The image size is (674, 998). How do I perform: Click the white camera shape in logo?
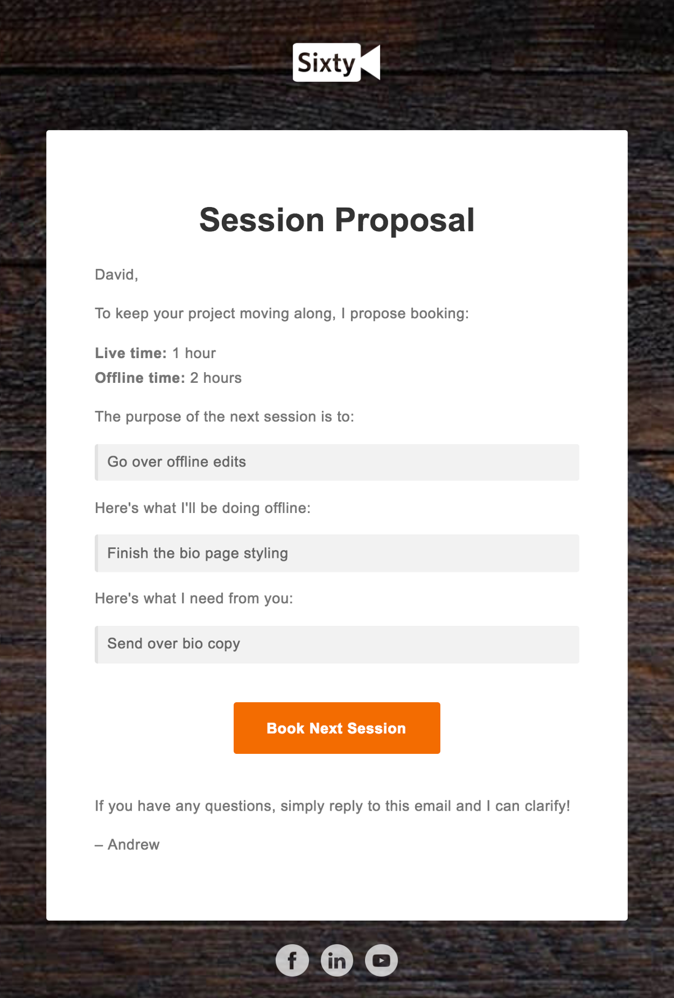pyautogui.click(x=371, y=62)
